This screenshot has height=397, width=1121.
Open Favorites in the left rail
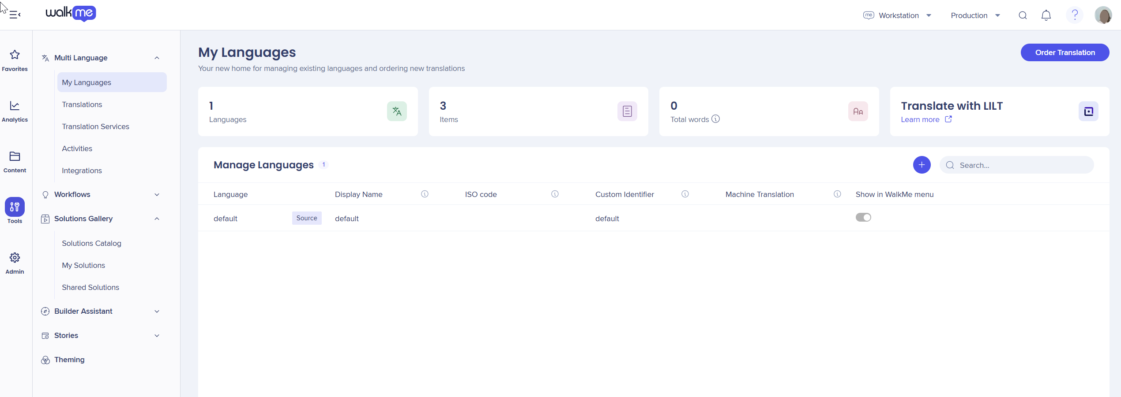(x=15, y=60)
